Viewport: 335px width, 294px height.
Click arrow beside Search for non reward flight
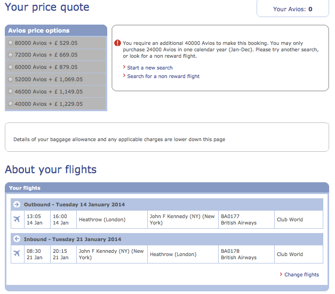[124, 76]
